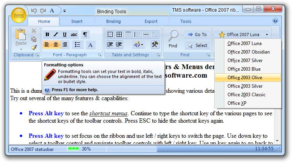The width and height of the screenshot is (292, 163).
Task: Click the help question mark icon
Action: 275,21
